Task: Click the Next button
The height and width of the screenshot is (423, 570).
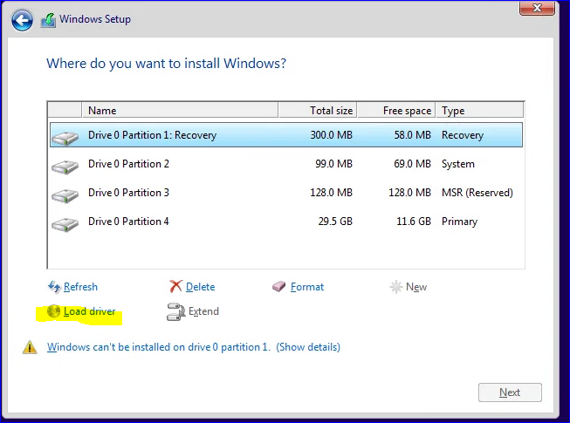Action: (x=510, y=392)
